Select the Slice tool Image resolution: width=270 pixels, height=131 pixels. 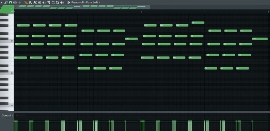49,2
